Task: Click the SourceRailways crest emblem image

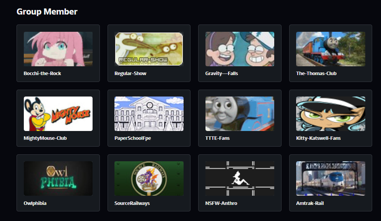Action: [x=149, y=178]
